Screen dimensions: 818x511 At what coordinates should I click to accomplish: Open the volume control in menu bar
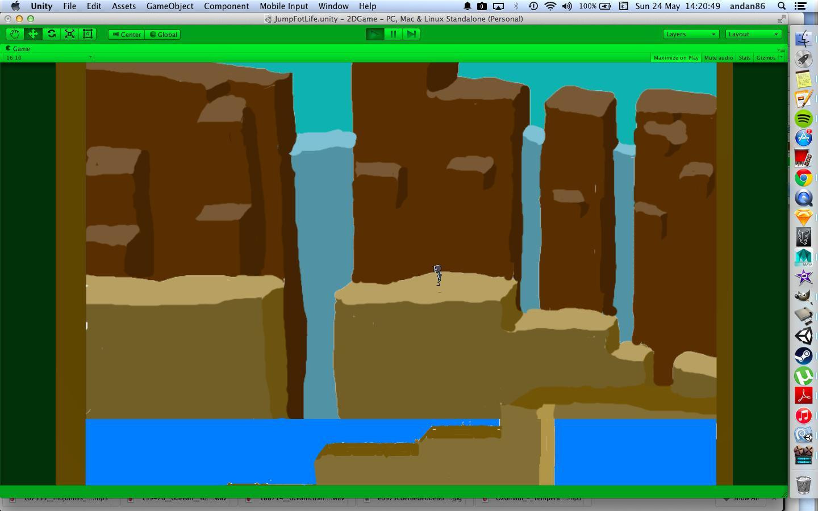pyautogui.click(x=567, y=6)
